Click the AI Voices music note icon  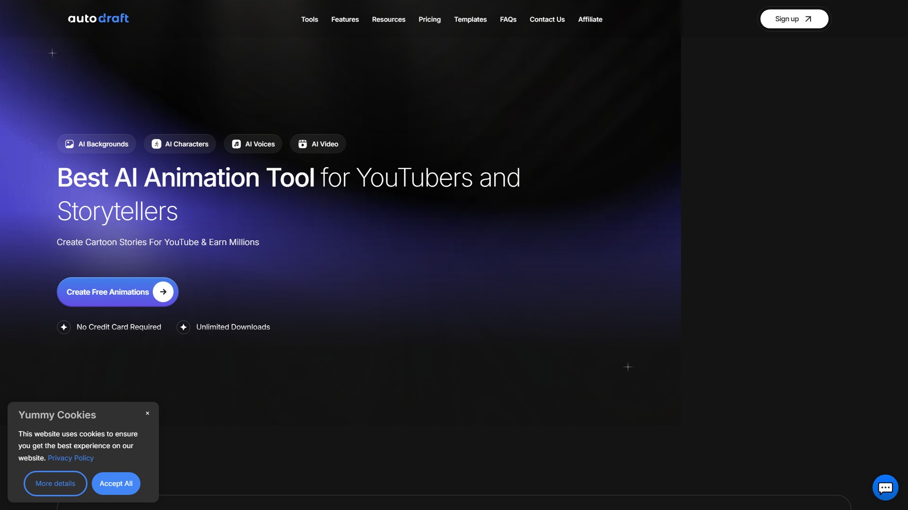click(236, 144)
